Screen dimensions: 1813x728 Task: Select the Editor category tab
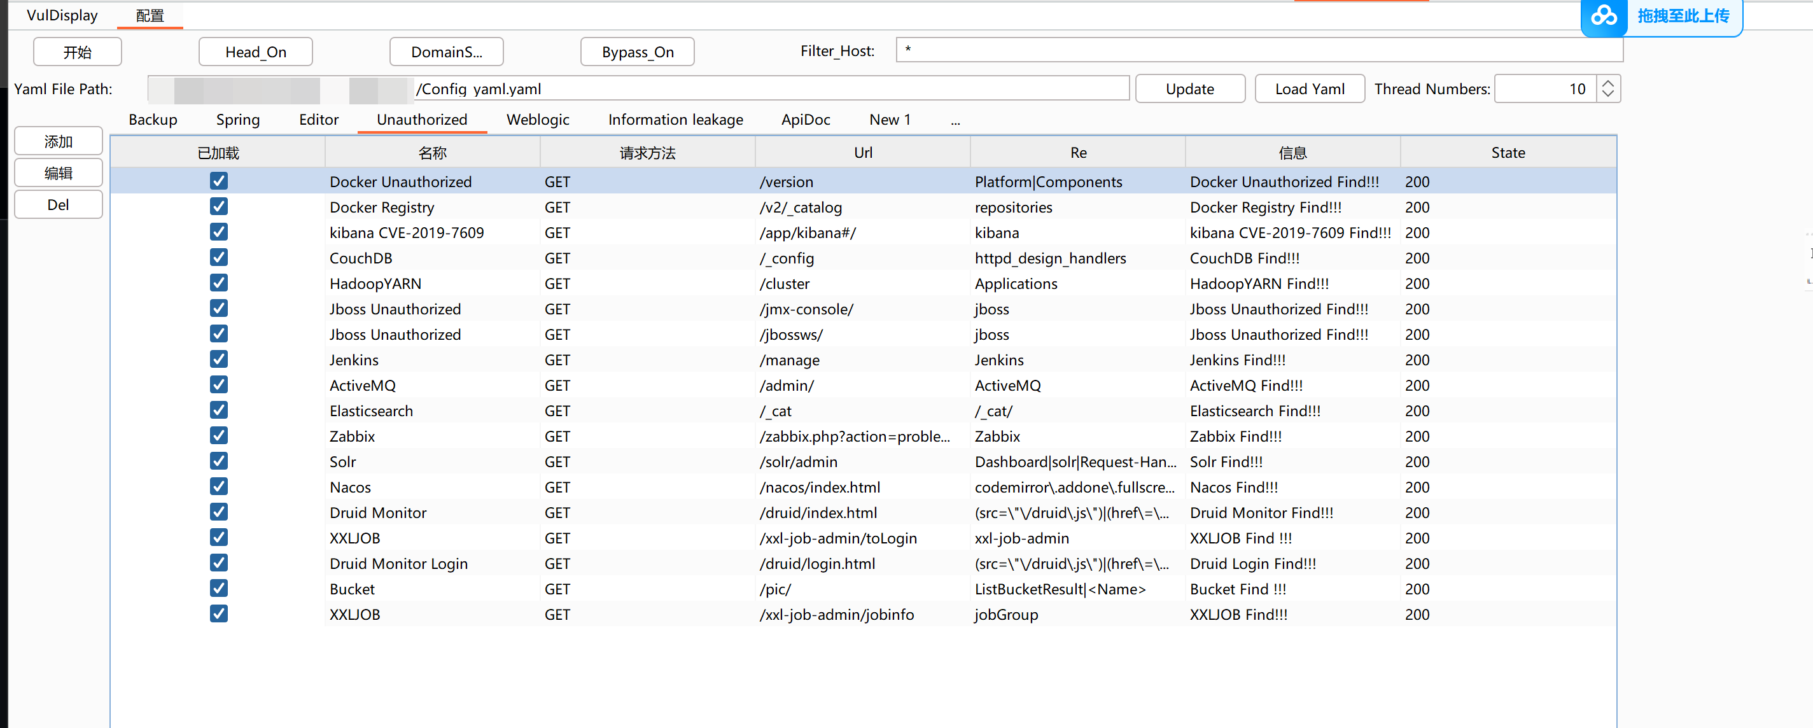click(319, 120)
